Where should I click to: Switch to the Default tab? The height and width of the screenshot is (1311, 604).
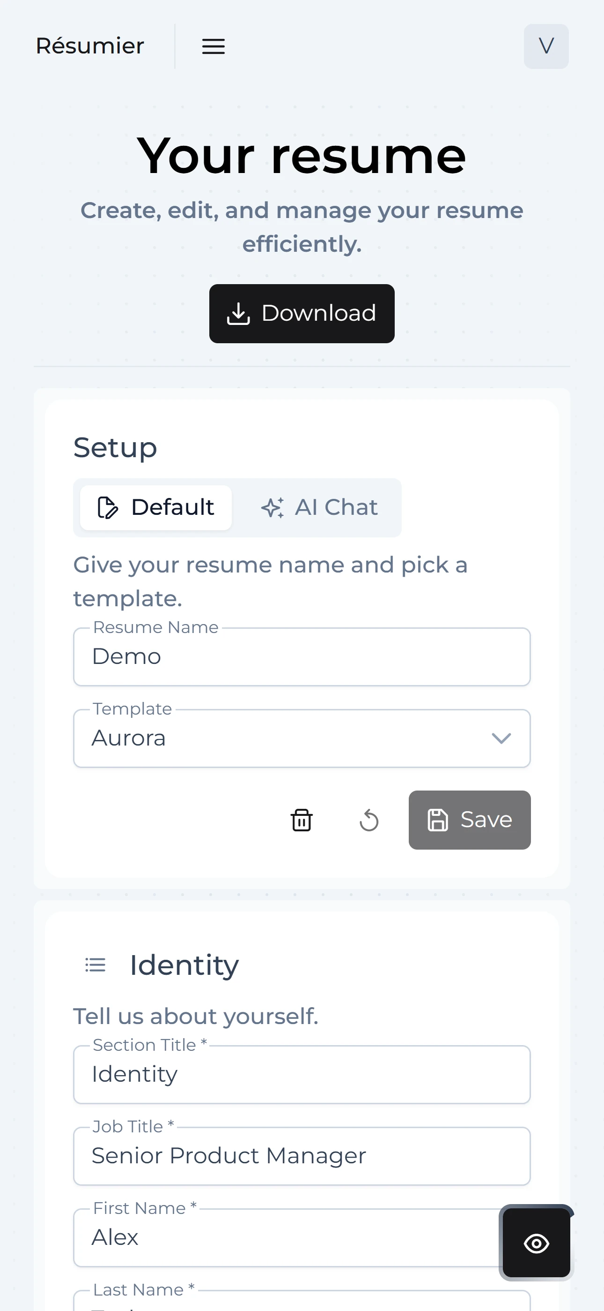point(155,507)
